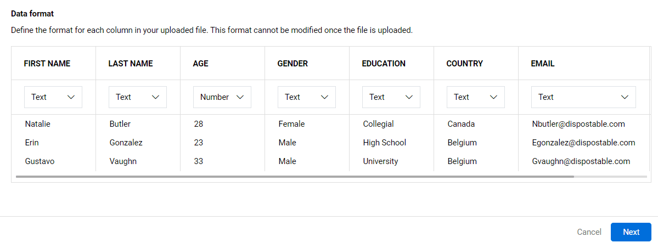Select the High School education cell
This screenshot has height=248, width=658.
tap(384, 143)
